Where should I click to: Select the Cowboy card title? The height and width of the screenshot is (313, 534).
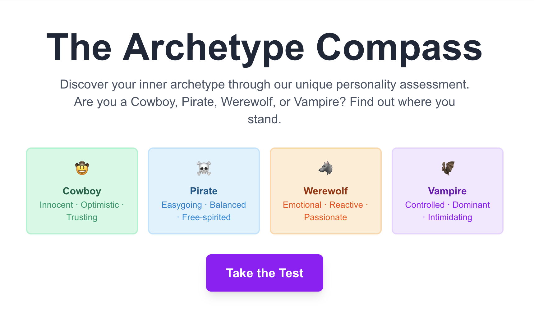tap(82, 191)
